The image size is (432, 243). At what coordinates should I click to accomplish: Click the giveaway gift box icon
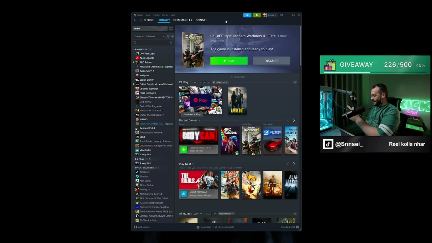[330, 65]
